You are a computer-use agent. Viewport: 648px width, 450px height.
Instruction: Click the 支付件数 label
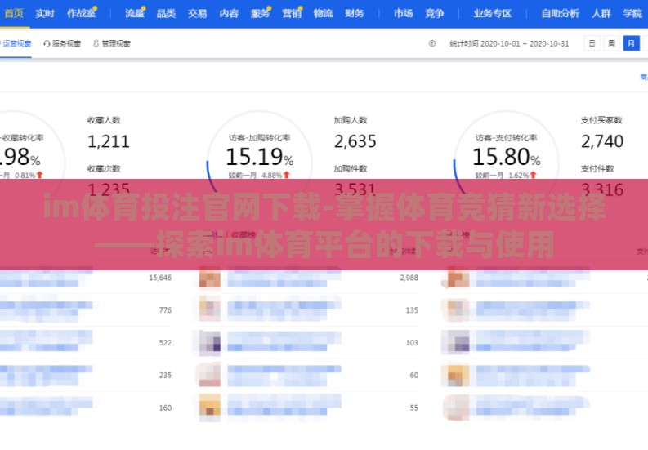[x=597, y=168]
